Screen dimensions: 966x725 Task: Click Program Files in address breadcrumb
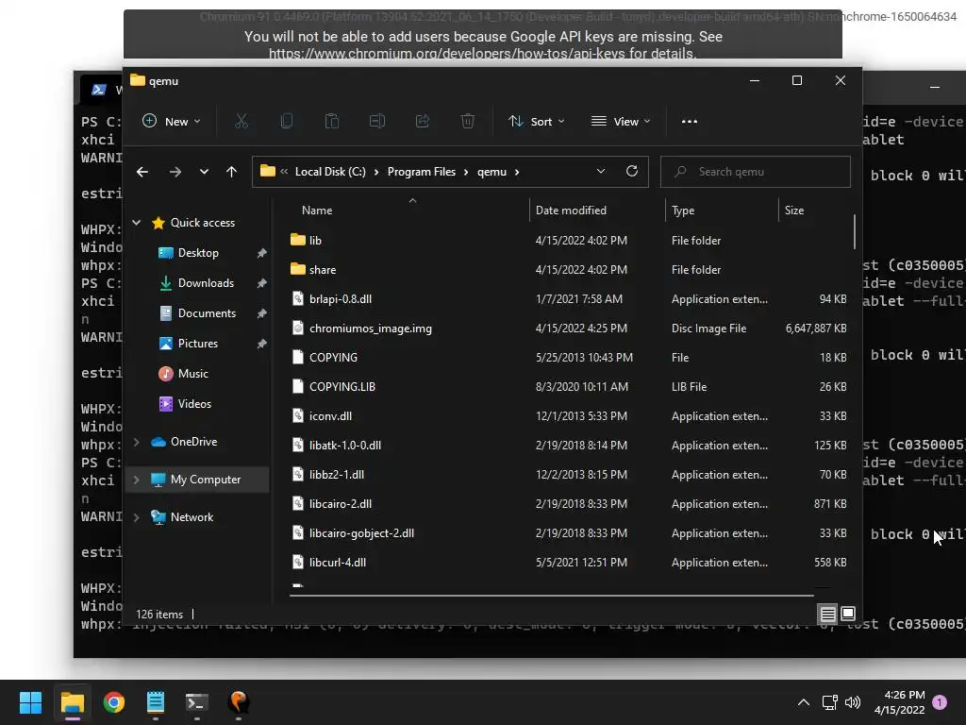[x=422, y=172]
